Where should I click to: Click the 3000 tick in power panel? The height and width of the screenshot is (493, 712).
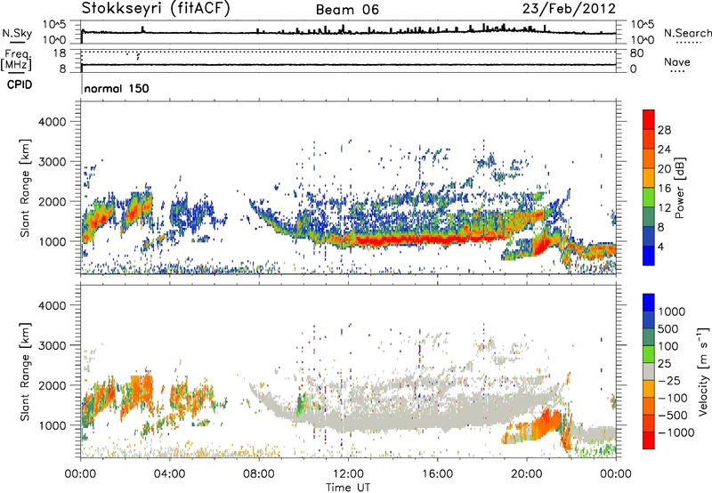(x=52, y=162)
